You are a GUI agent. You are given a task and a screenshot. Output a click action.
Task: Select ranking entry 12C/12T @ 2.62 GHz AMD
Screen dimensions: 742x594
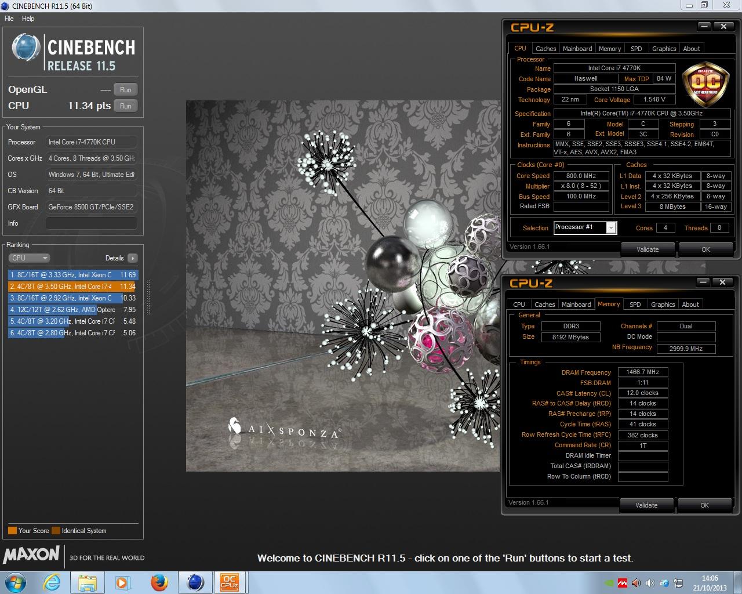(x=72, y=310)
